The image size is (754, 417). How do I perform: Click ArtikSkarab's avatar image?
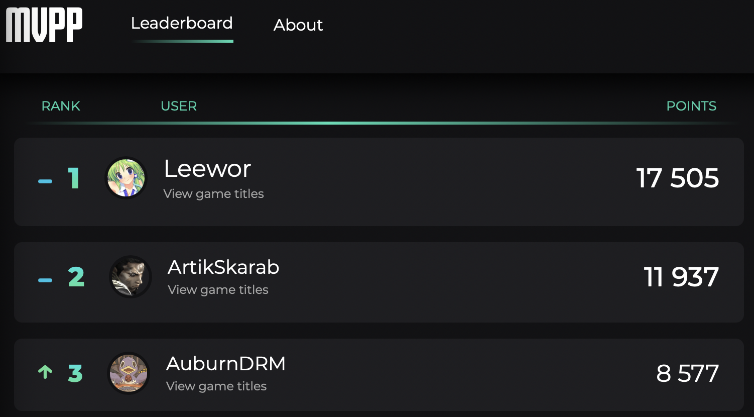point(131,277)
